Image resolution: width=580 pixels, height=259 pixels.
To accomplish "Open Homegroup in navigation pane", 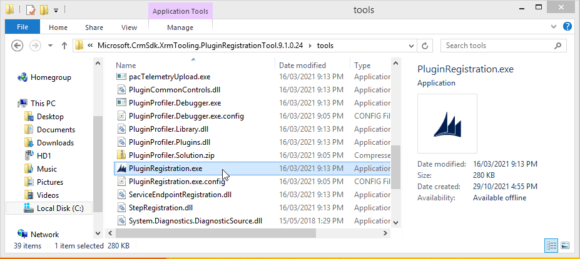I will pyautogui.click(x=51, y=77).
